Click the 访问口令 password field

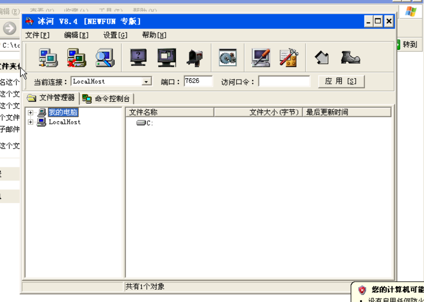pyautogui.click(x=284, y=81)
